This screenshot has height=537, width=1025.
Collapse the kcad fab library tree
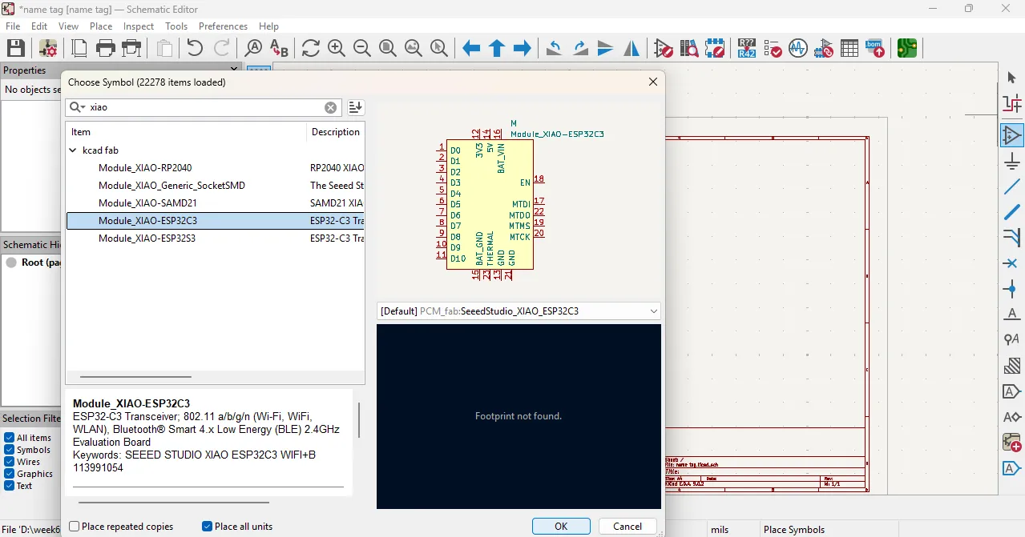(x=73, y=150)
